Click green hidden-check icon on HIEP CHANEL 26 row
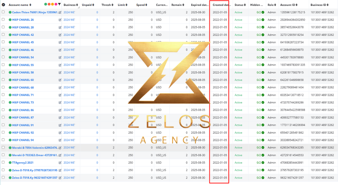This screenshot has height=185, width=338. (x=263, y=20)
